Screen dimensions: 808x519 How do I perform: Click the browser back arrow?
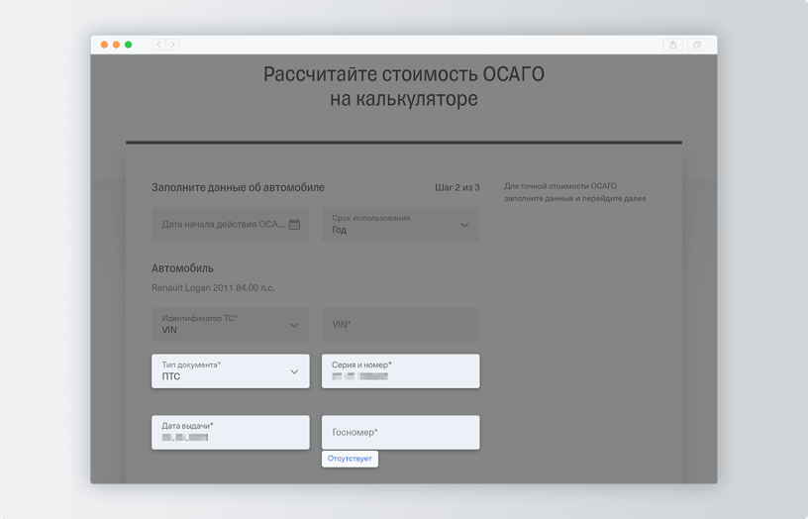click(159, 45)
